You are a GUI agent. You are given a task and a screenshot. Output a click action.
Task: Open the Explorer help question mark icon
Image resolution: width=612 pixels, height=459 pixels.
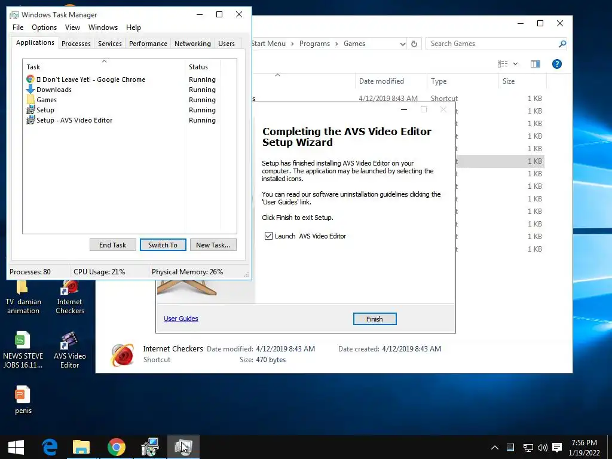557,64
